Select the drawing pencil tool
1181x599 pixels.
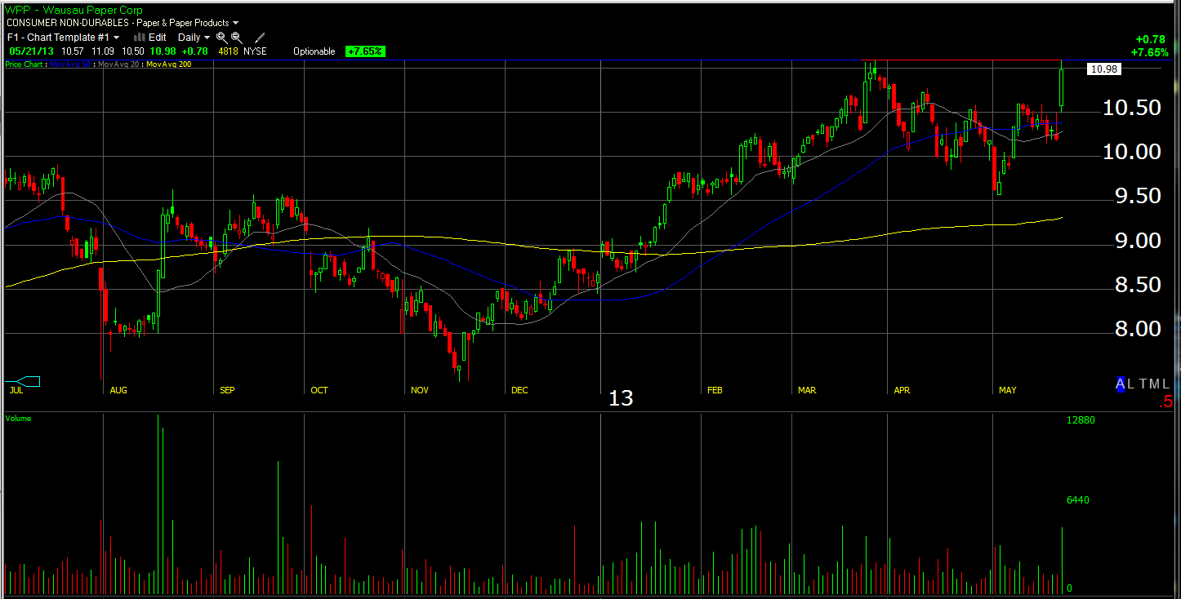(260, 38)
